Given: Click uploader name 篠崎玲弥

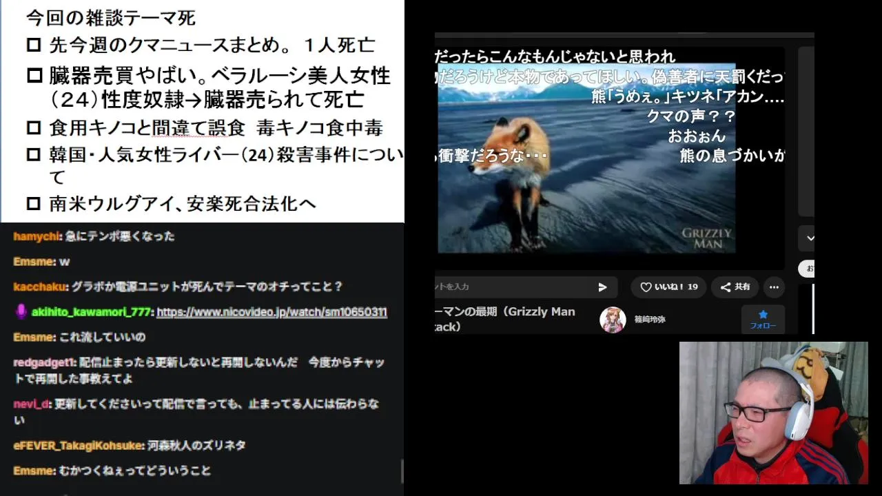Looking at the screenshot, I should coord(650,320).
